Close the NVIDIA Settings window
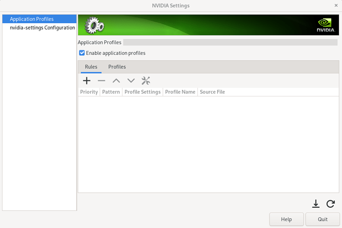Image resolution: width=342 pixels, height=228 pixels. click(x=336, y=5)
